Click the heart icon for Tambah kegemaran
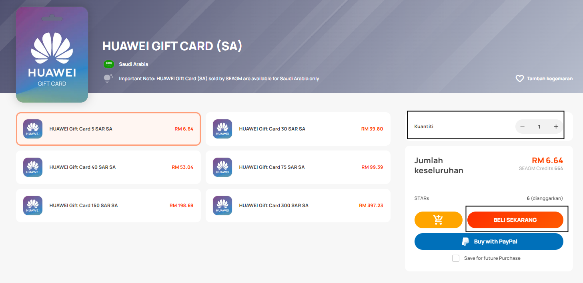Screen dimensions: 583x283 [x=520, y=79]
